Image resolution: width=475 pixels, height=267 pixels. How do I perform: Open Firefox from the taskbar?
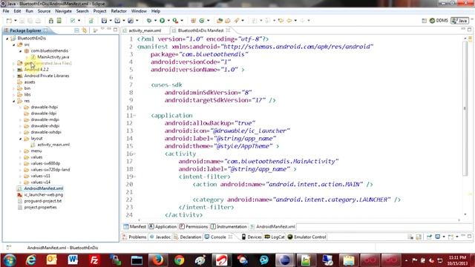158,260
